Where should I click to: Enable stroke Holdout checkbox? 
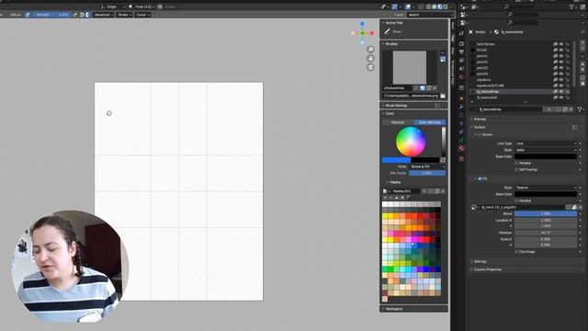pyautogui.click(x=516, y=163)
